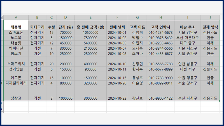Select customer name 강찬호
This screenshot has height=126, width=224.
tap(137, 93)
